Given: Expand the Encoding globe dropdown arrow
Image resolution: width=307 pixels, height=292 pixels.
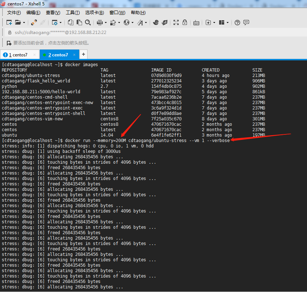Looking at the screenshot, I should (133, 23).
